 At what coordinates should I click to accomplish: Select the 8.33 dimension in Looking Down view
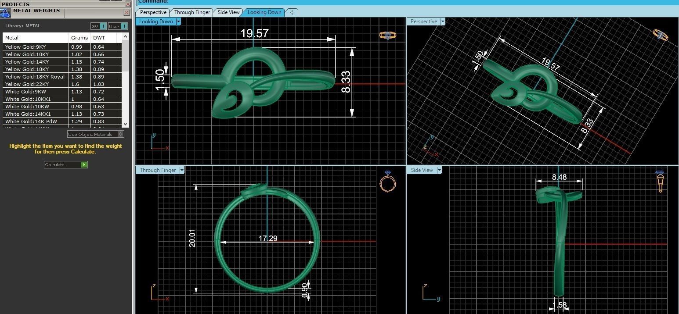346,82
